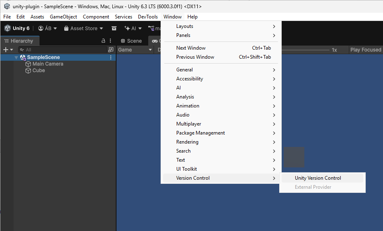Open the AI dropdown in toolbar
Viewport: 383px width, 231px height.
[x=133, y=28]
